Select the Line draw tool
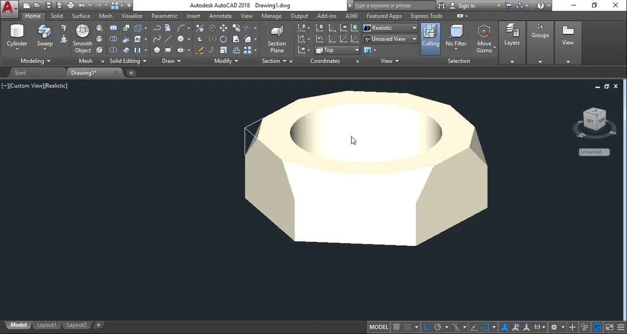627x334 pixels. 168,39
